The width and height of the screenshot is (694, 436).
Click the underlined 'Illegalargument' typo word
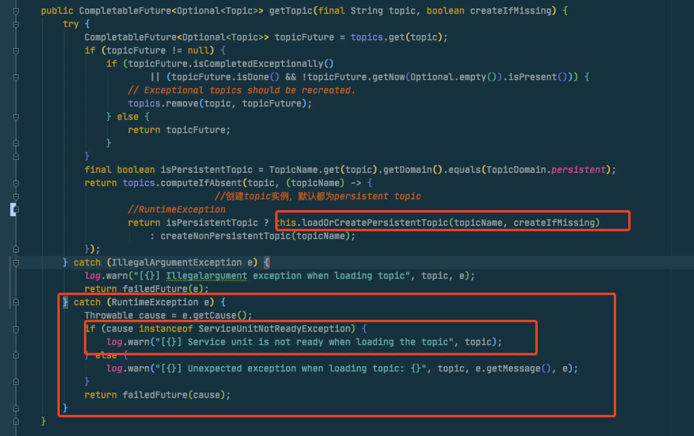coord(206,276)
